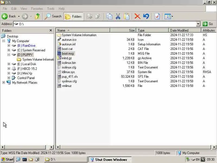Select the ldlinux.sys file icon
This screenshot has width=217, height=163.
59,72
